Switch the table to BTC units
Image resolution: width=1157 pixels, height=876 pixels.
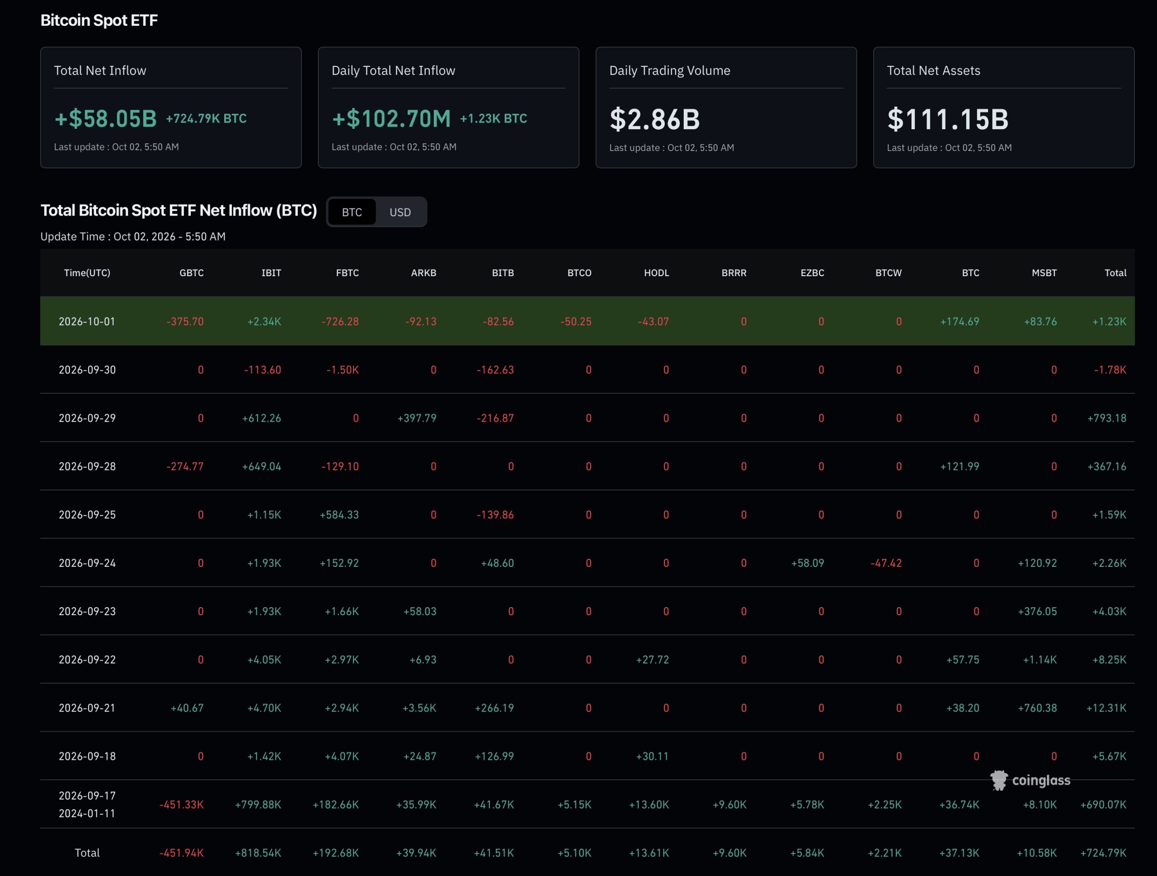352,212
